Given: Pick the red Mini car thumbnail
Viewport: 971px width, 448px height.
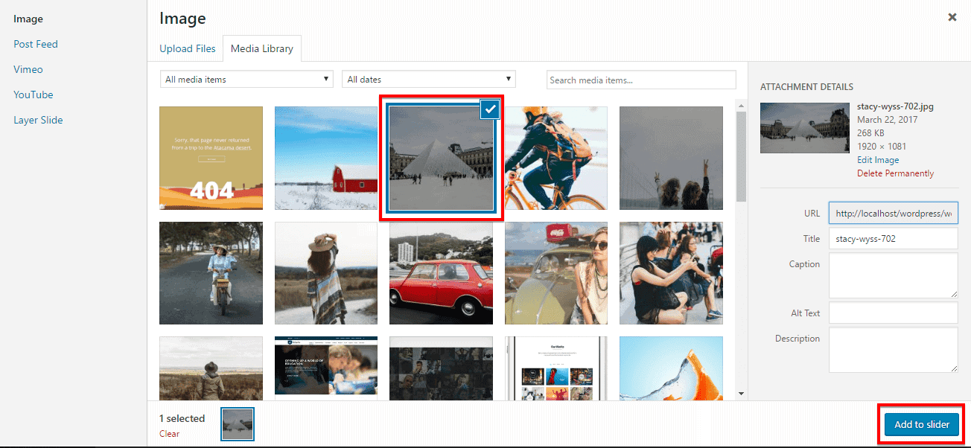Looking at the screenshot, I should (x=441, y=273).
